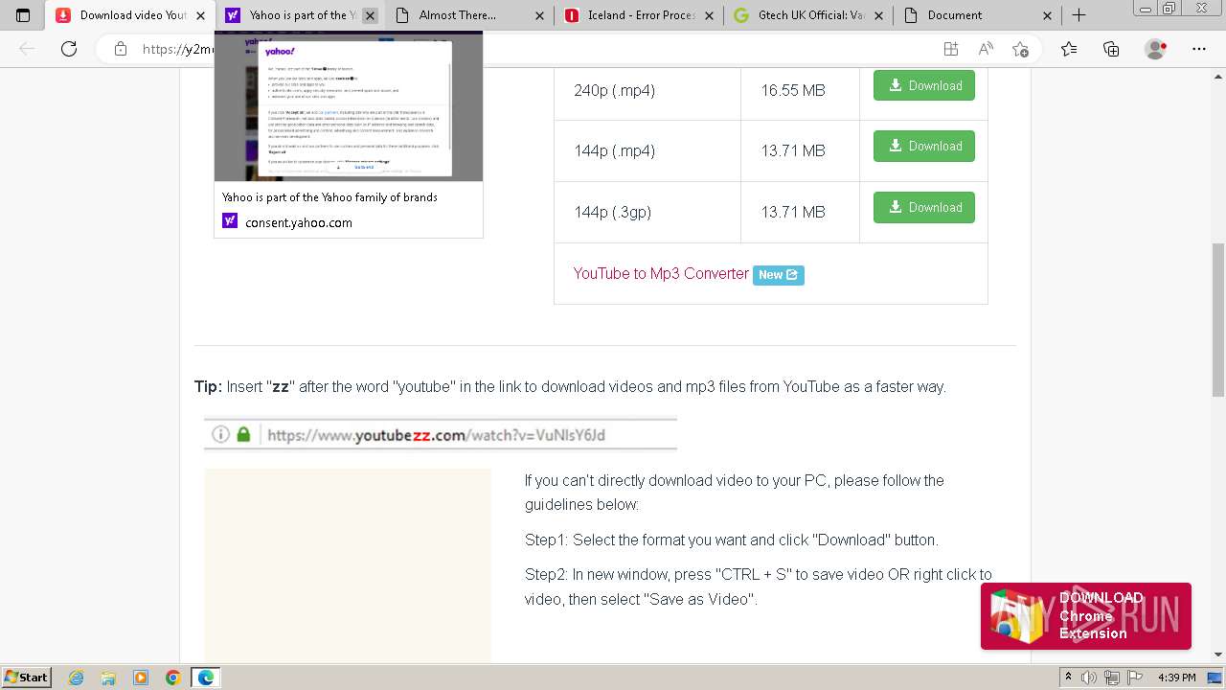Switch to Download video YouTube tab
Screen dimensions: 1226x690
click(x=129, y=15)
